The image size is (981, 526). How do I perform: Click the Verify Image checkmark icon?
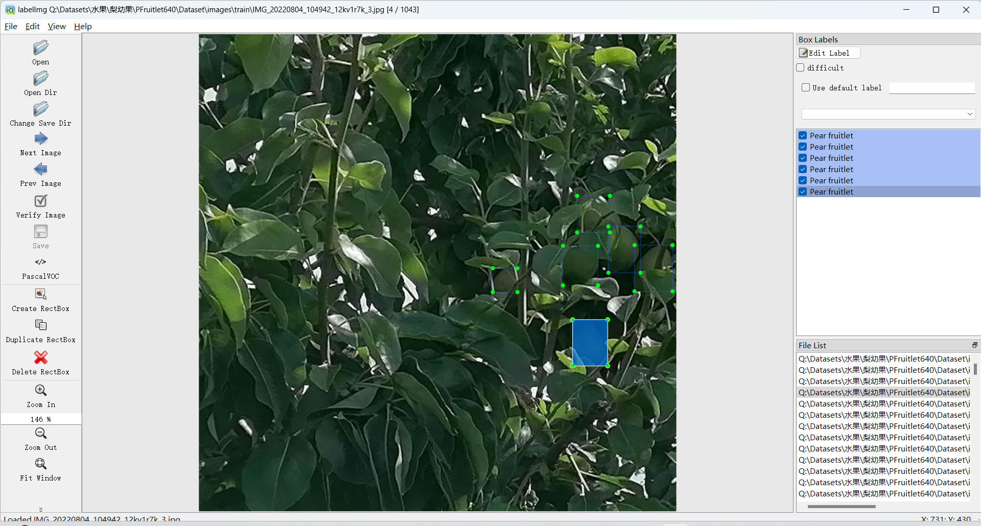click(41, 201)
